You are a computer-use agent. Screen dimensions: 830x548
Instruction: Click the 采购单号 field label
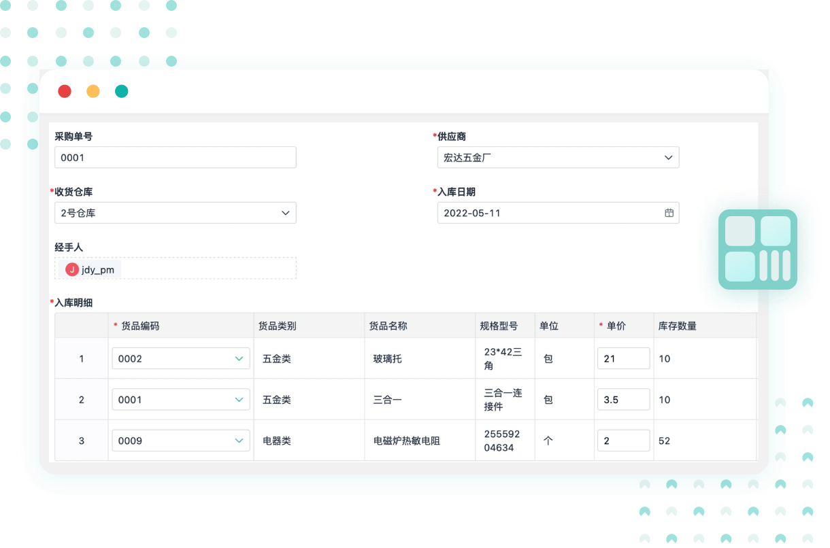tap(73, 136)
